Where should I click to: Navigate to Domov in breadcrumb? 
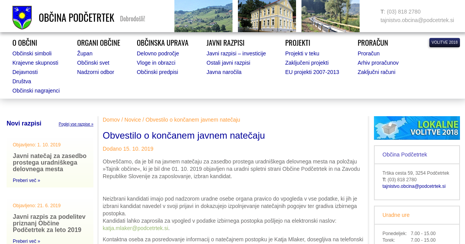pos(111,120)
